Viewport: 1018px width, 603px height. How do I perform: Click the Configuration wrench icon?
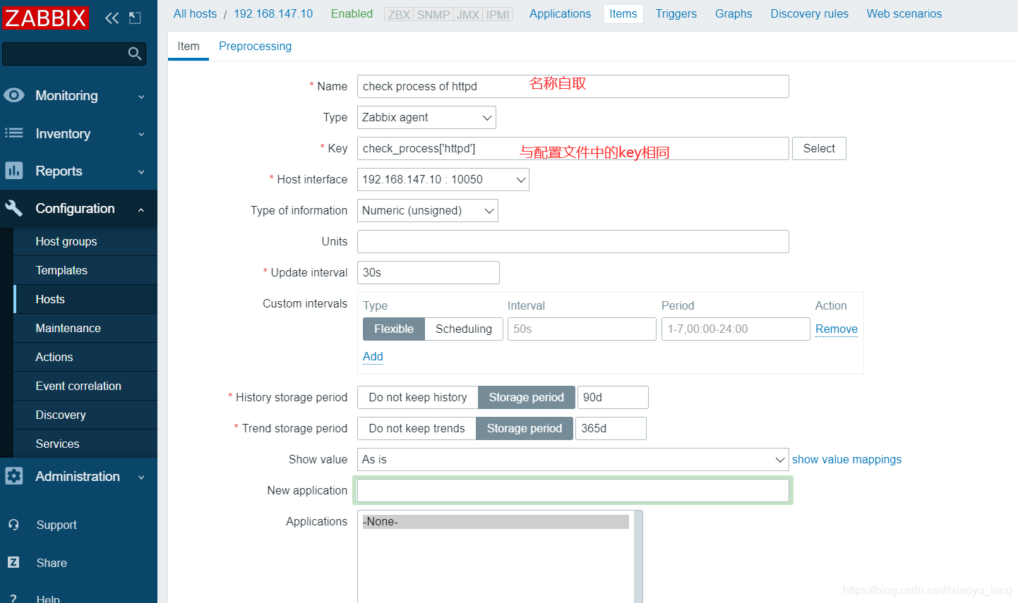[14, 208]
